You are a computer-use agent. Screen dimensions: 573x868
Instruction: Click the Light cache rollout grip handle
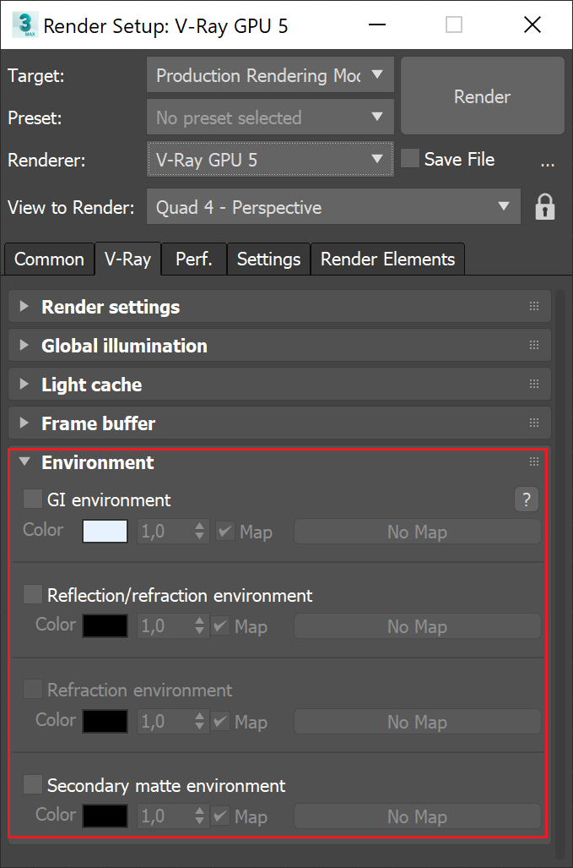533,384
